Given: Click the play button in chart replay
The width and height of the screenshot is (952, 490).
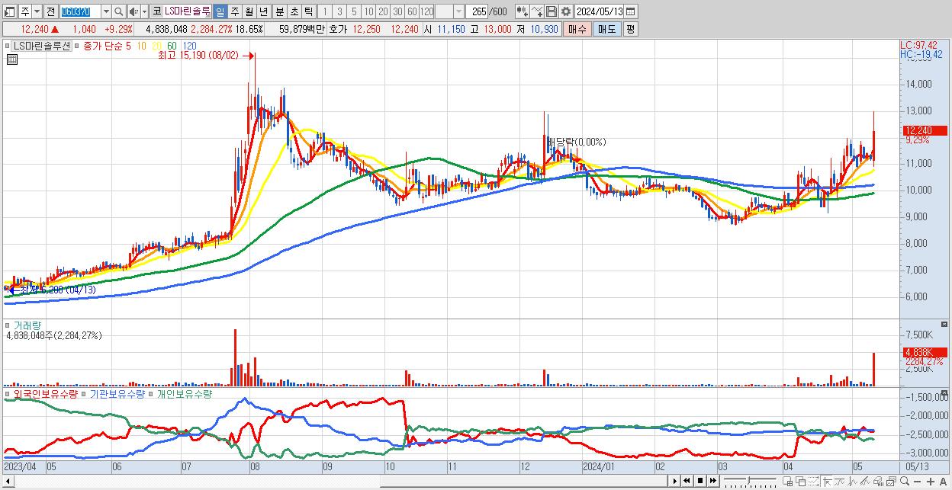Looking at the screenshot, I should (675, 481).
